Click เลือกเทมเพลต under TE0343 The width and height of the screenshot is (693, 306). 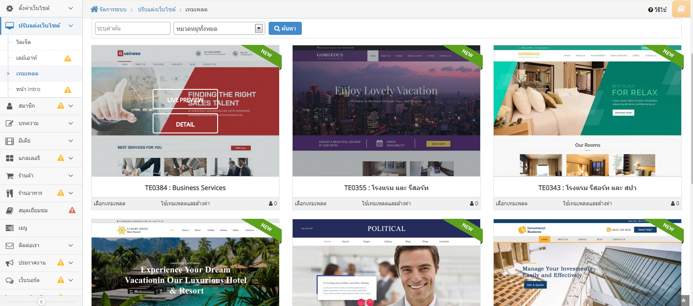(x=512, y=204)
